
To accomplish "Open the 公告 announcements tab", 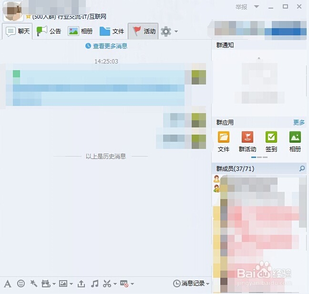I will pyautogui.click(x=49, y=31).
